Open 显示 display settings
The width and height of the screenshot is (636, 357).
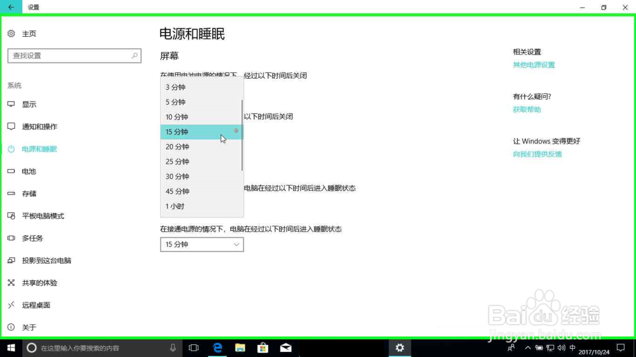coord(29,105)
